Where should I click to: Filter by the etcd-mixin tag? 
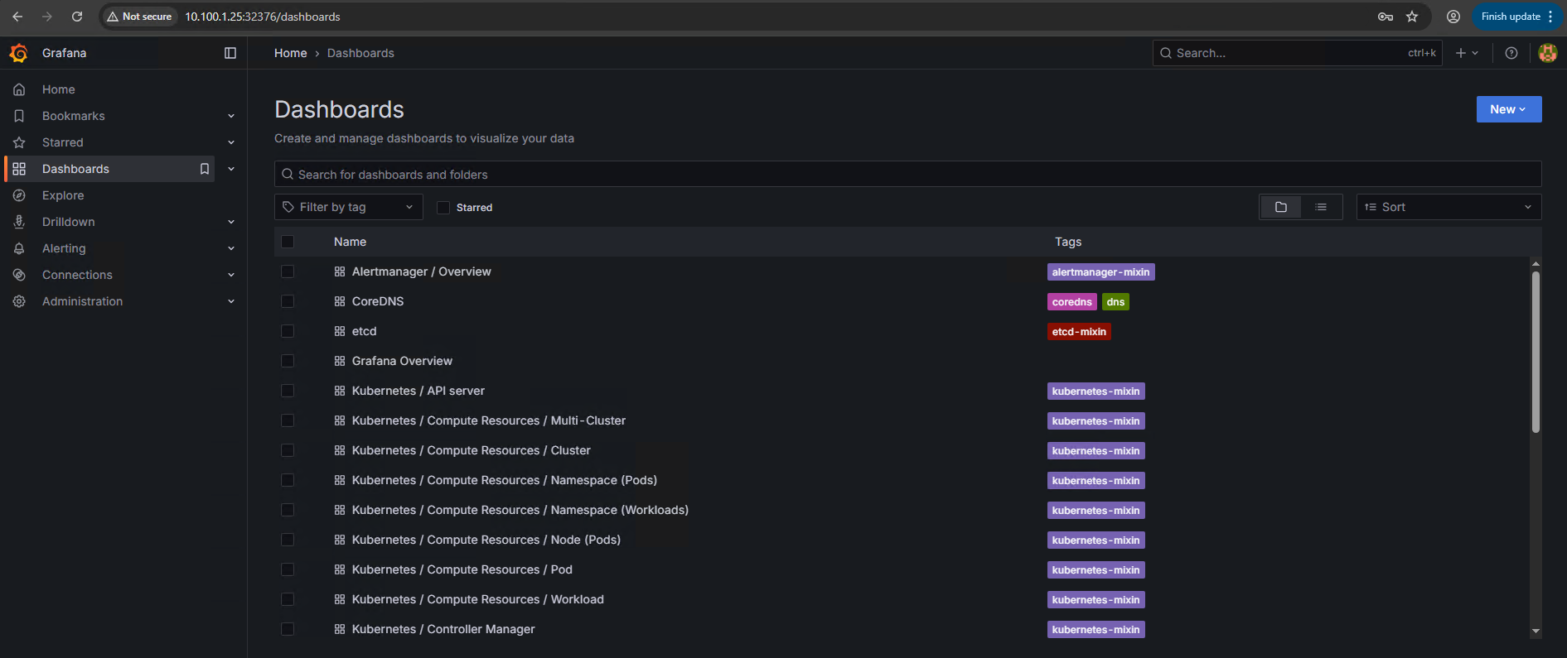1078,332
